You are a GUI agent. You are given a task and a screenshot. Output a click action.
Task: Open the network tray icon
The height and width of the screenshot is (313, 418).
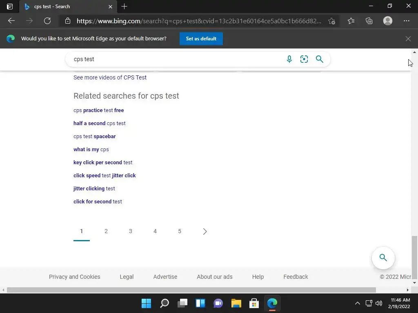click(x=369, y=303)
